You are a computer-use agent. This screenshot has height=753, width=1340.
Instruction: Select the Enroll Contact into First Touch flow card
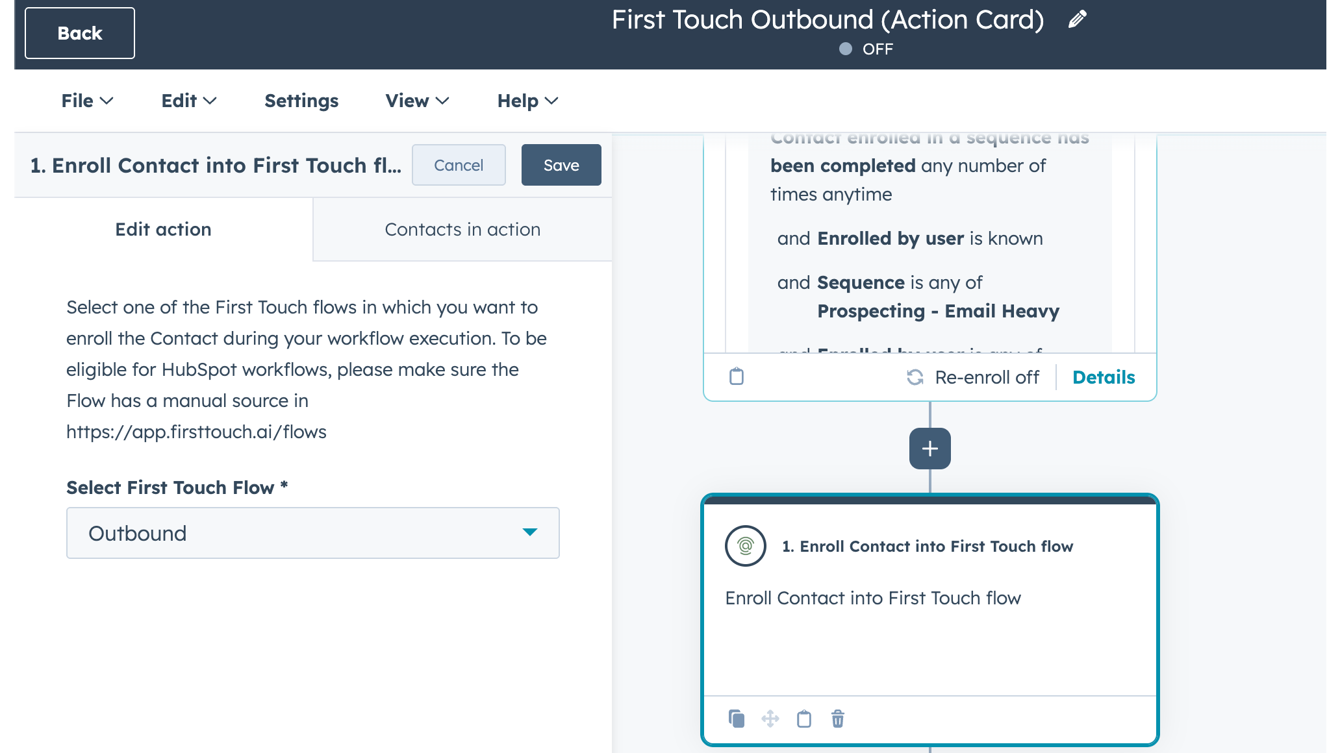(930, 620)
